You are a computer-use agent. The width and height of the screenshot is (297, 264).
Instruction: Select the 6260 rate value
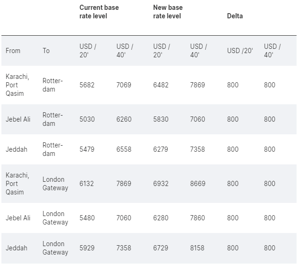124,119
